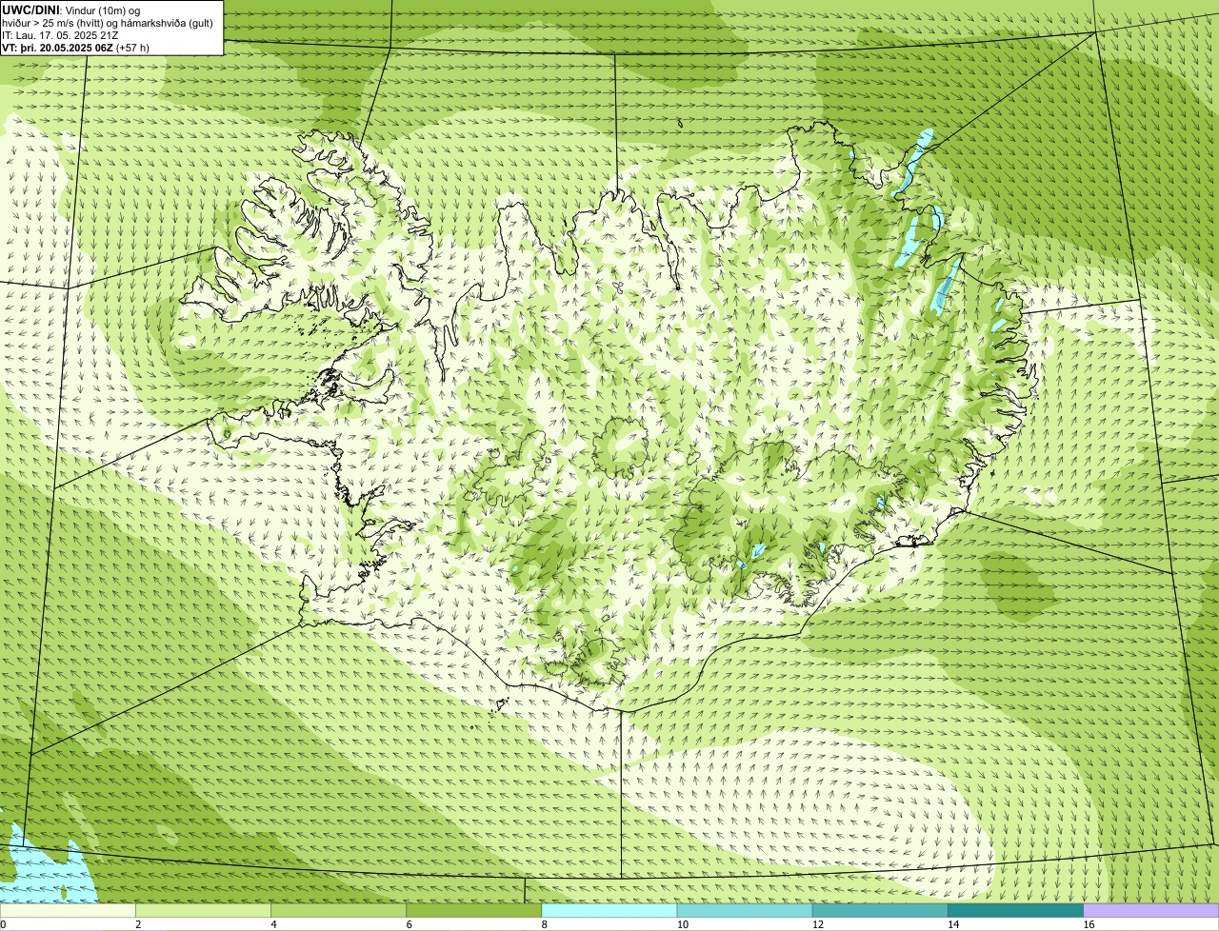
Task: Click the '8' tick label on color scale
Action: click(545, 924)
